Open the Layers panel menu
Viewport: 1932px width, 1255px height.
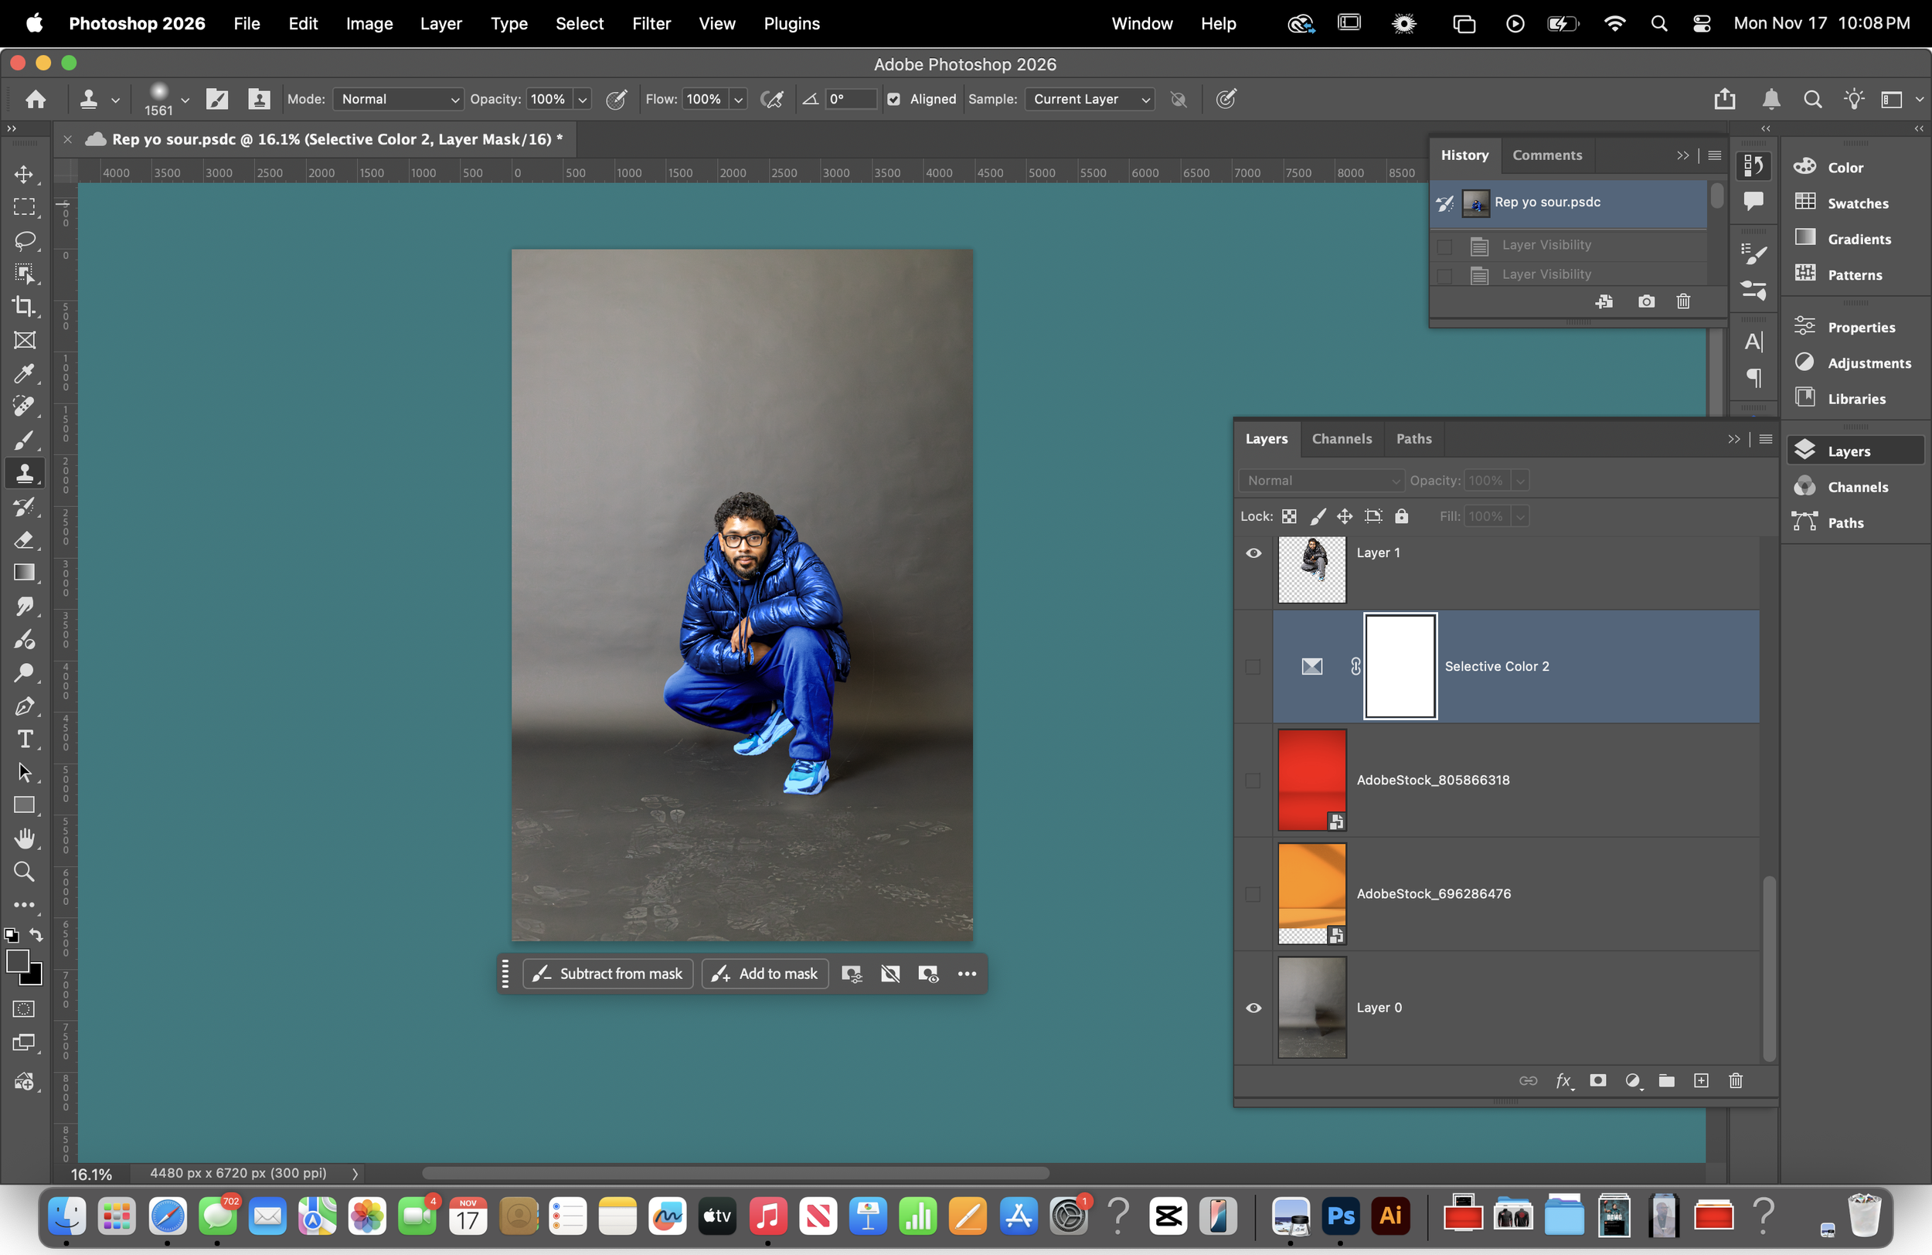(x=1766, y=439)
